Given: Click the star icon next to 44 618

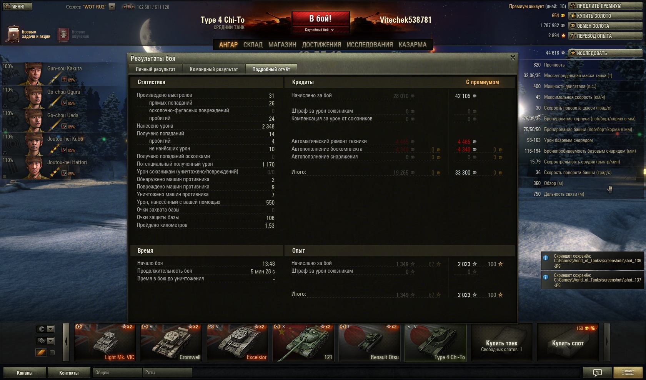Looking at the screenshot, I should pos(563,53).
